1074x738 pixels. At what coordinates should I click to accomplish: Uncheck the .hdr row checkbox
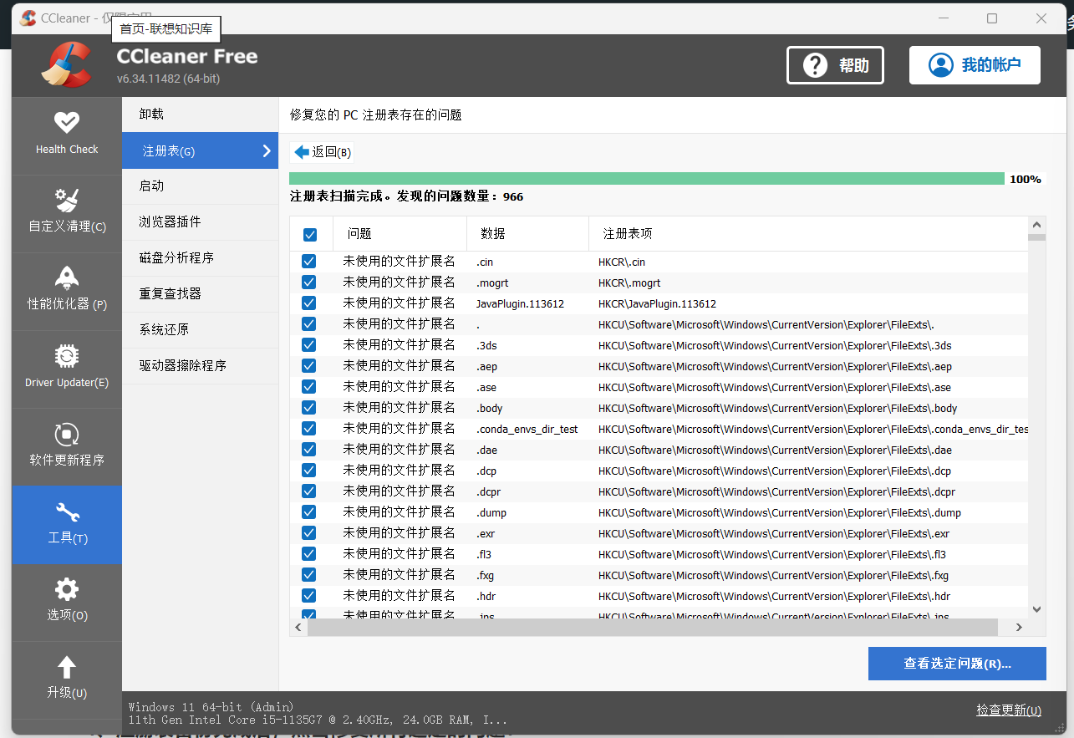click(x=308, y=596)
